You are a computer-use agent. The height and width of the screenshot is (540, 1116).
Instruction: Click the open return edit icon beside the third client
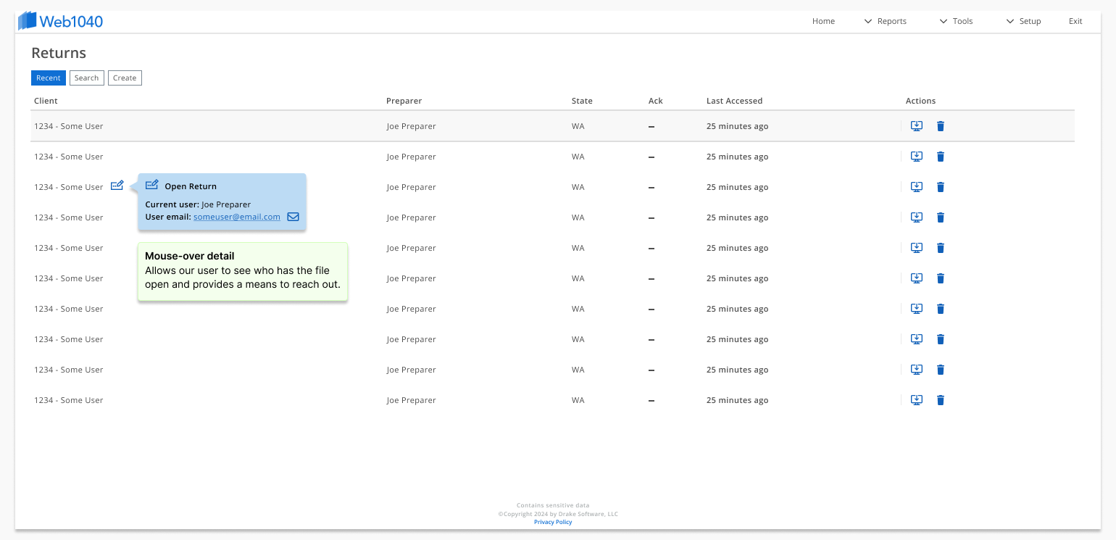coord(117,186)
